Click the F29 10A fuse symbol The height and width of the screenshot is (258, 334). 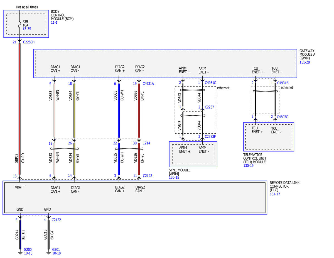click(19, 25)
